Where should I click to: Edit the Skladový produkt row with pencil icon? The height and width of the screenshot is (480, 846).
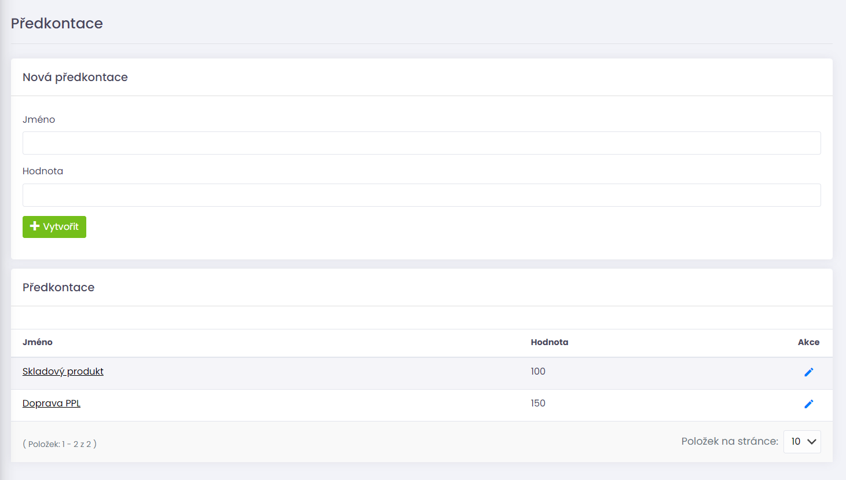[809, 372]
